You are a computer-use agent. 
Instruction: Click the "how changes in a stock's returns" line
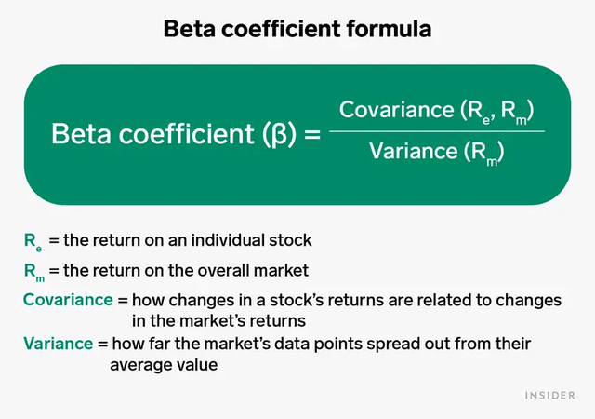346,301
